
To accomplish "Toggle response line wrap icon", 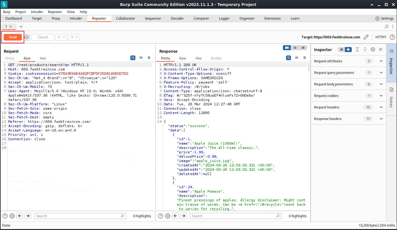I will (x=288, y=58).
